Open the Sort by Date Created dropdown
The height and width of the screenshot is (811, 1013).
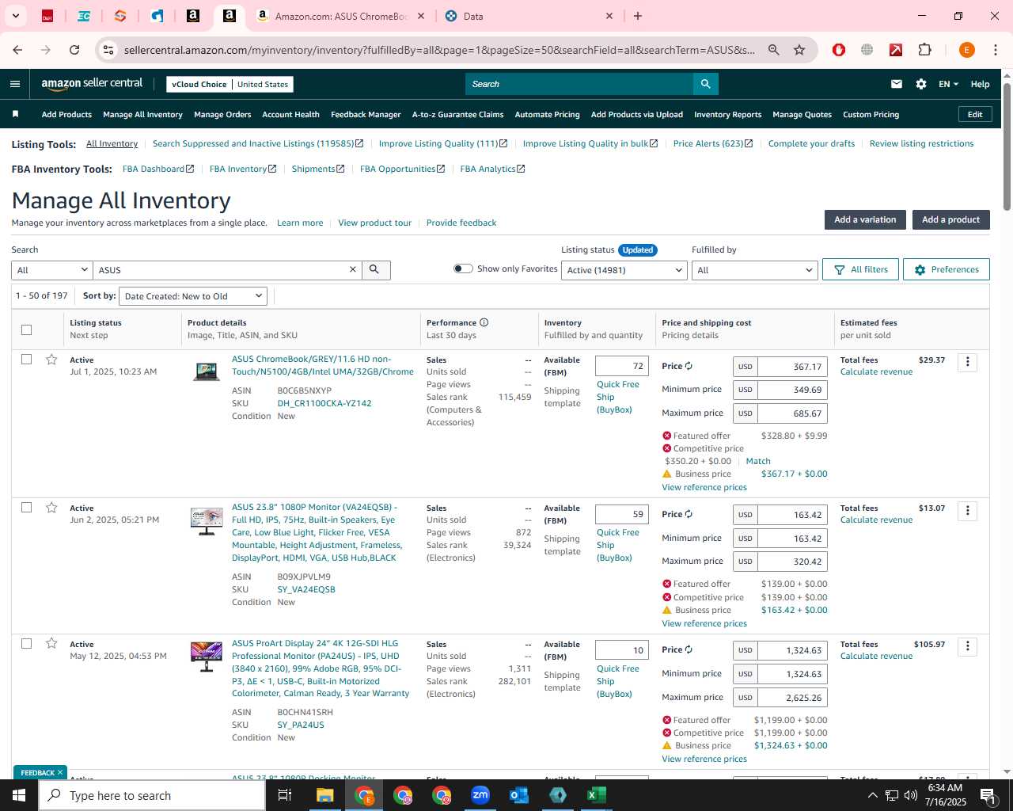click(x=194, y=296)
